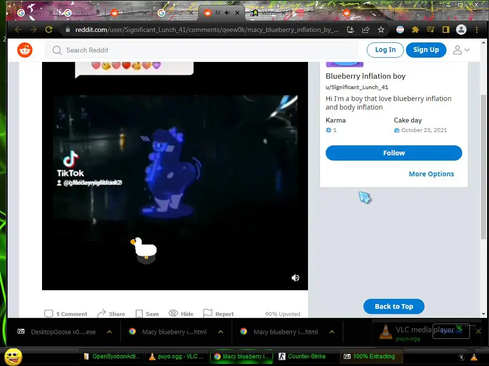Click the TikTok video player

click(175, 176)
